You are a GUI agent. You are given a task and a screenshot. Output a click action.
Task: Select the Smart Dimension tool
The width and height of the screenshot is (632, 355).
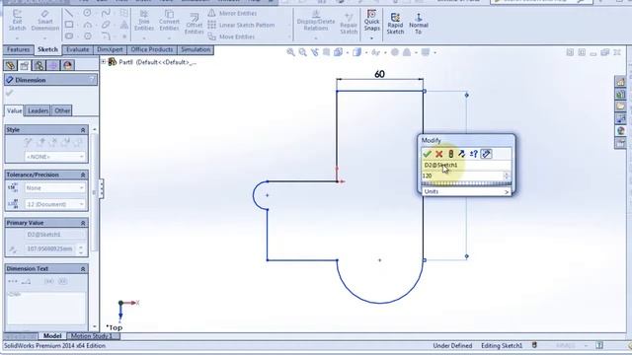[x=44, y=21]
